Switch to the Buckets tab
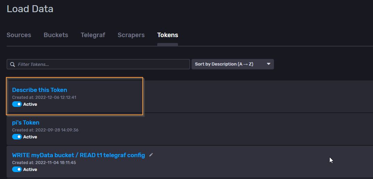 tap(56, 35)
